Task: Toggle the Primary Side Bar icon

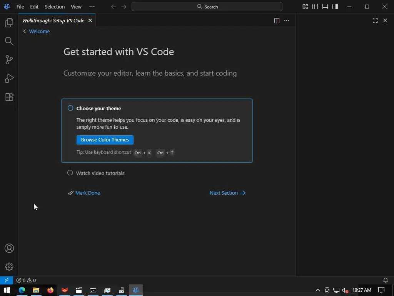Action: tap(315, 7)
